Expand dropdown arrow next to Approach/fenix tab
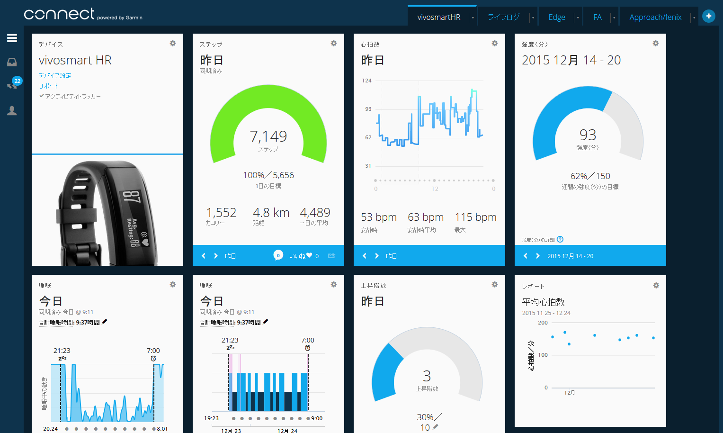Screen dimensions: 723x433 [x=694, y=18]
